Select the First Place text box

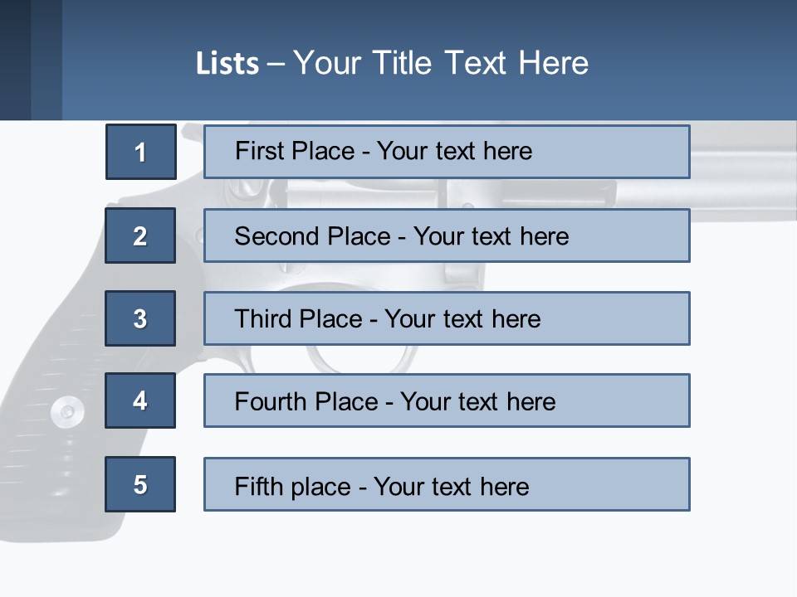(447, 152)
